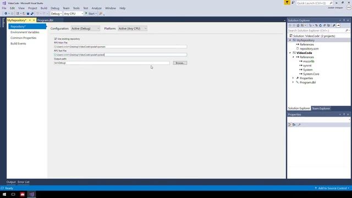
Task: Open the Debug solution configuration dropdown
Action: [x=56, y=14]
